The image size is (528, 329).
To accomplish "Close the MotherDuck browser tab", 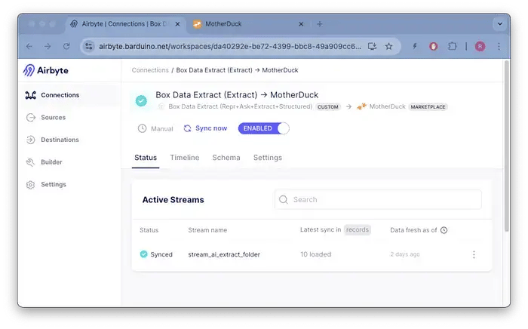I will pos(301,24).
